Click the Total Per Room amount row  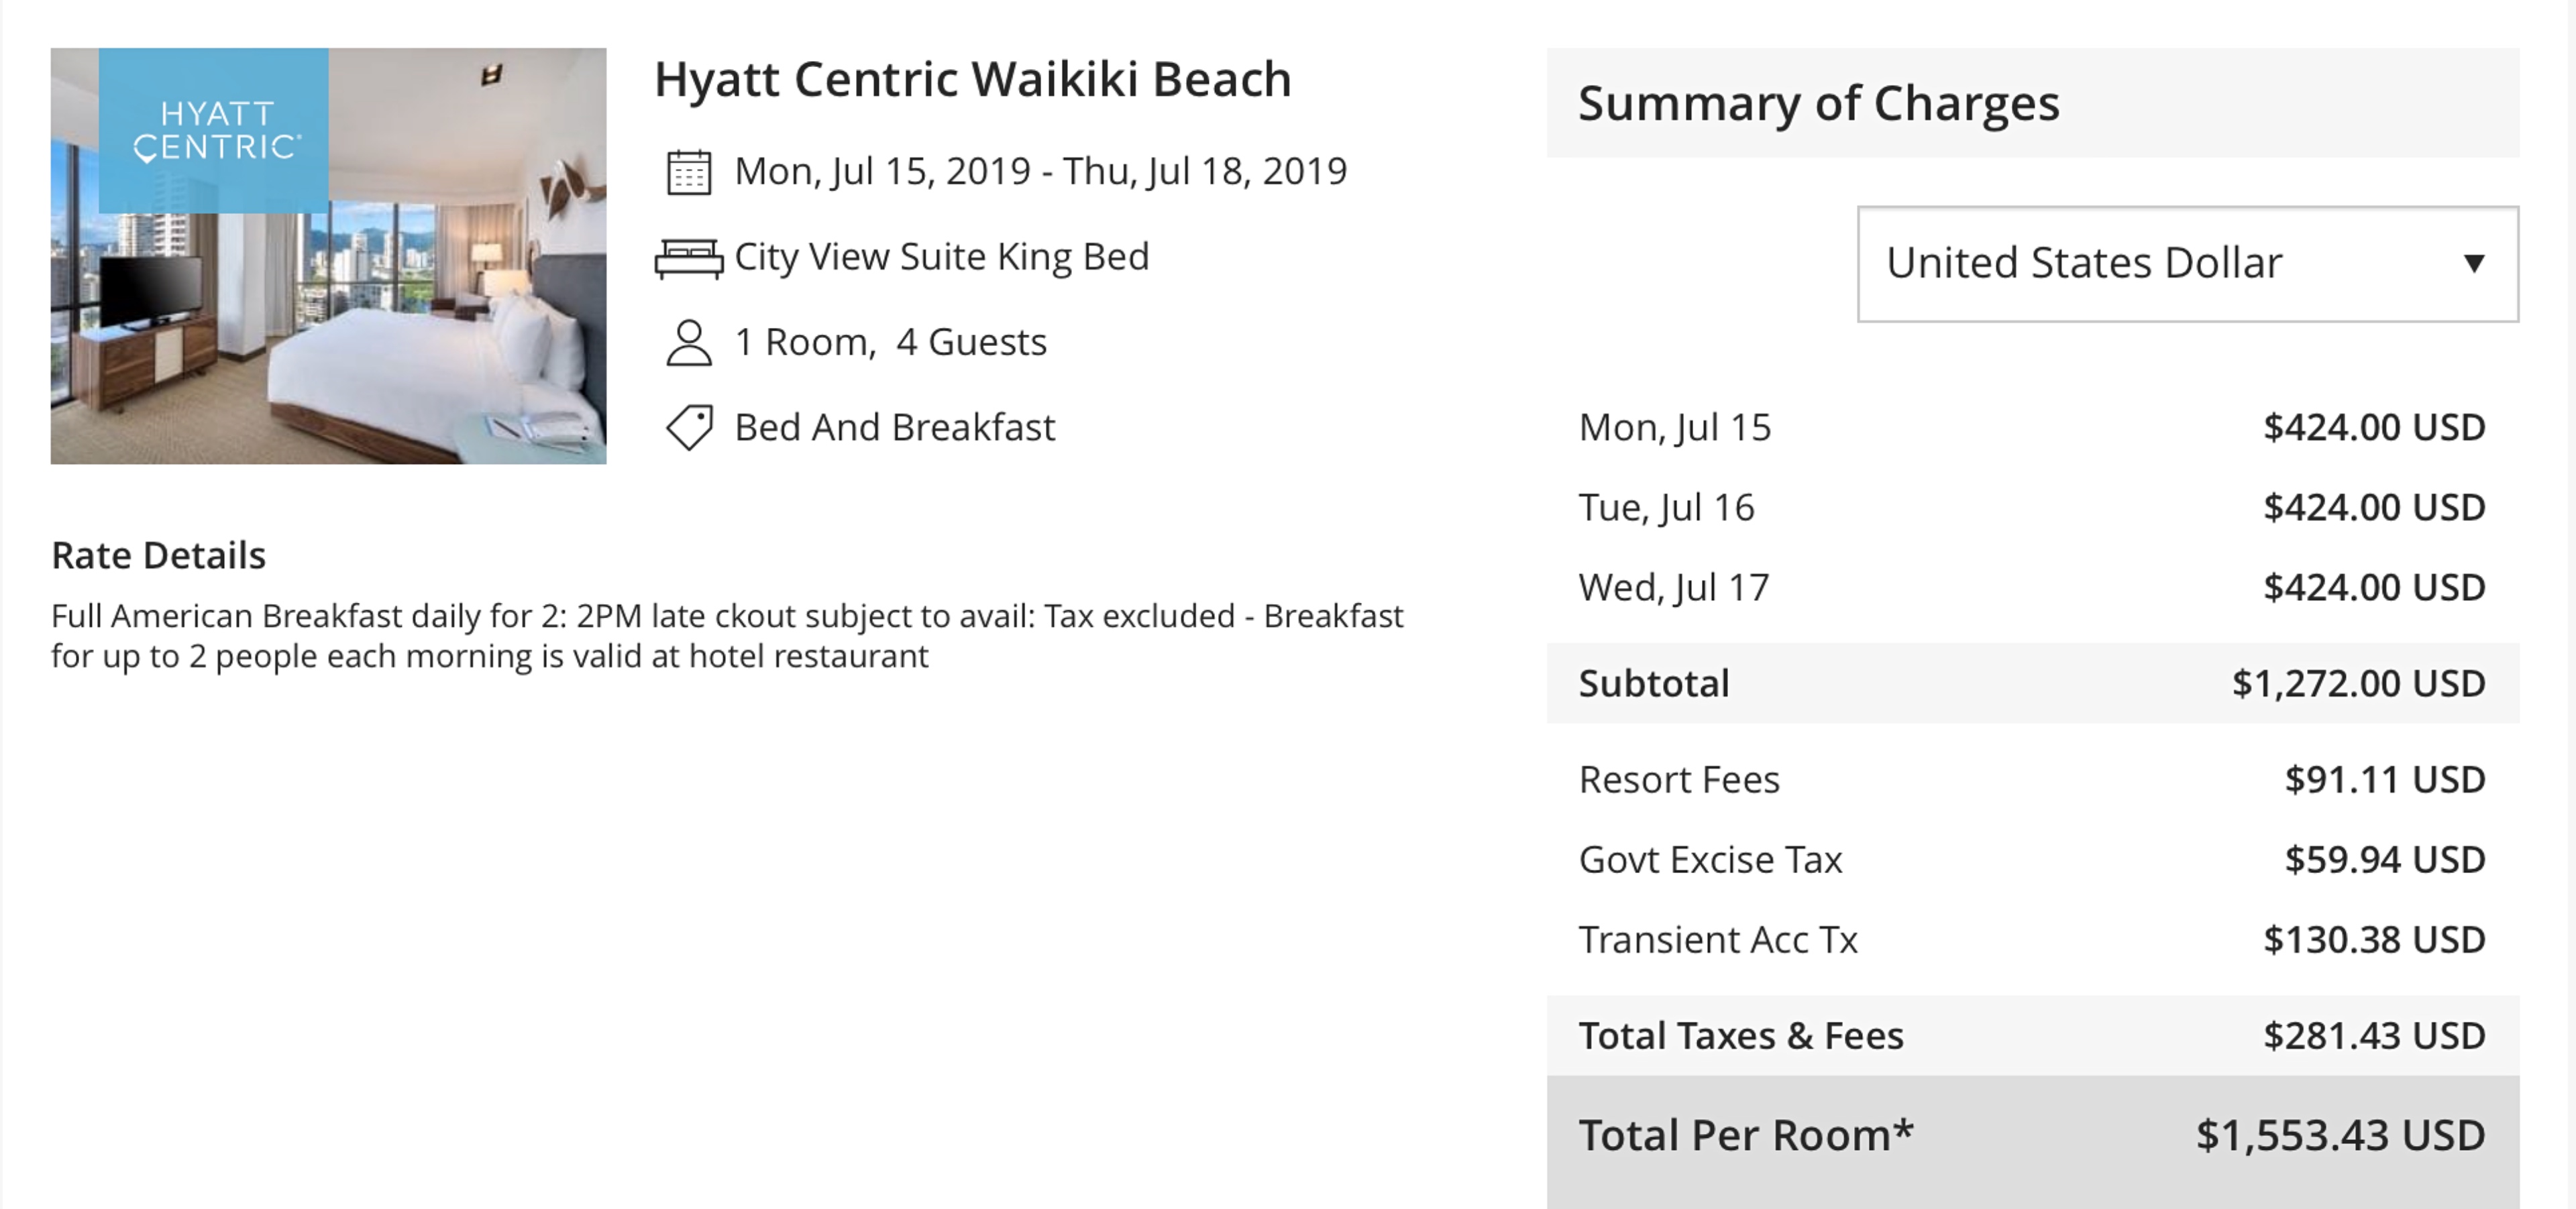click(2032, 1136)
